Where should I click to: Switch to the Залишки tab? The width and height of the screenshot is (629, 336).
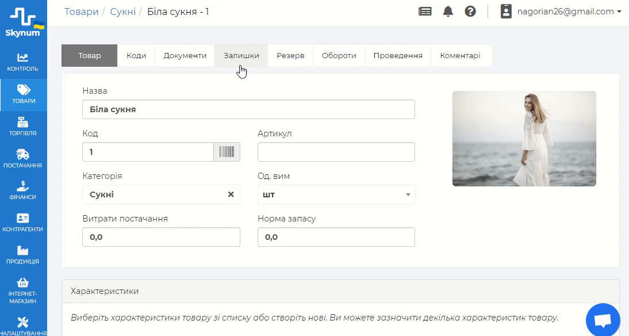point(241,55)
